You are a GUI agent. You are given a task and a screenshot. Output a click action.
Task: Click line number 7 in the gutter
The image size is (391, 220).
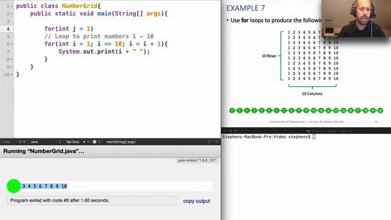point(8,52)
